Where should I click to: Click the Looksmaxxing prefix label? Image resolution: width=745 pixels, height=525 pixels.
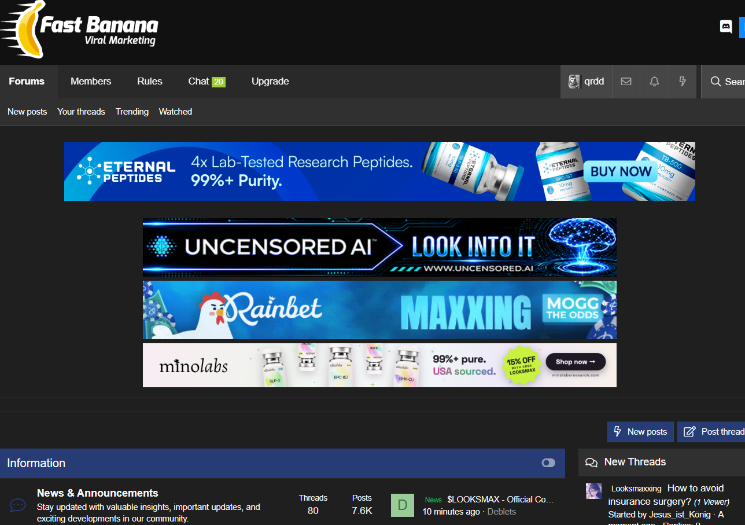pos(636,489)
